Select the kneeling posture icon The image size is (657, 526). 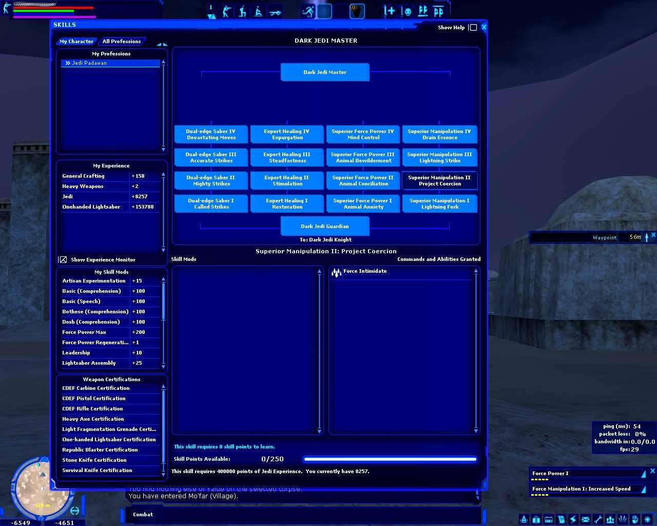click(x=242, y=11)
